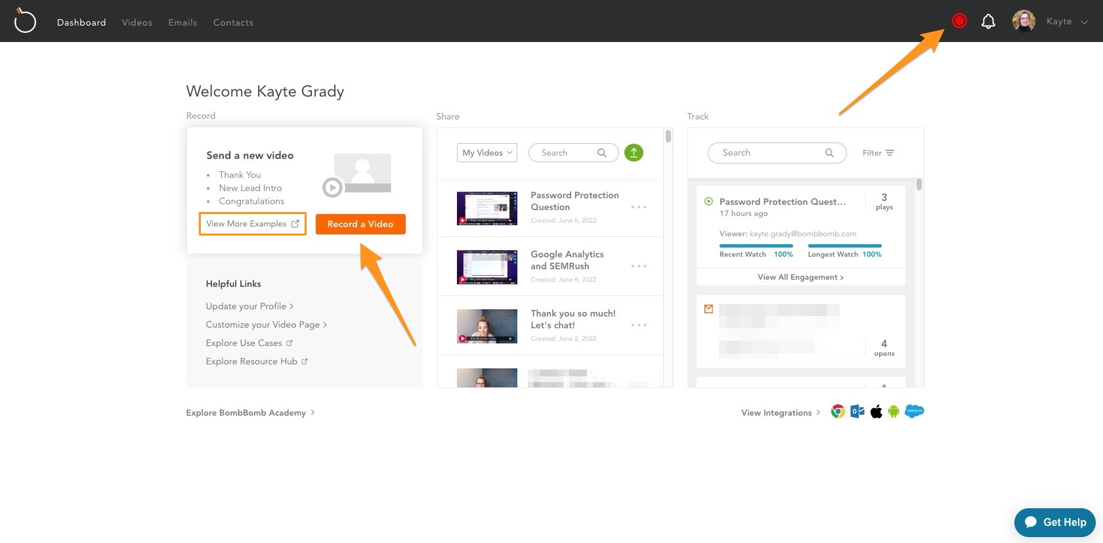Open Password Protection Question thumbnail
This screenshot has height=543, width=1103.
487,208
